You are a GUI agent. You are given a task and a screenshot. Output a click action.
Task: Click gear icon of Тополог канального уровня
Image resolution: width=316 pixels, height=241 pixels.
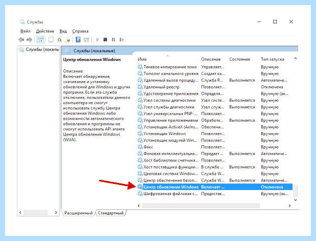140,73
